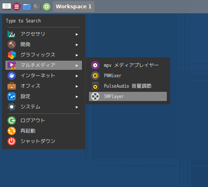Expand the 開発 submenu arrow
Image resolution: width=208 pixels, height=187 pixels.
coord(77,45)
